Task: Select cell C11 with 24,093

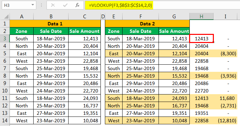Action: pyautogui.click(x=85, y=98)
